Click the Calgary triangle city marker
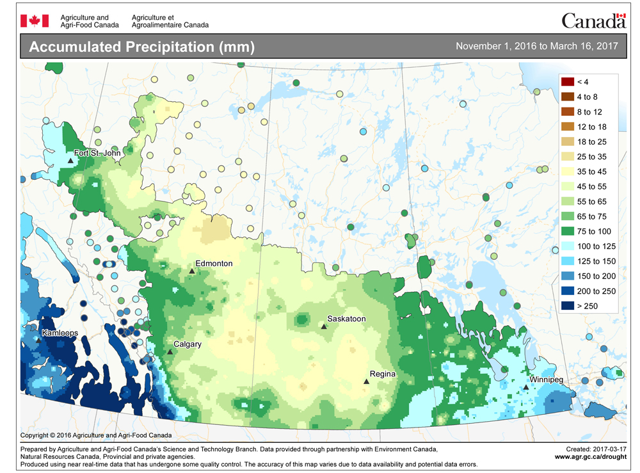The height and width of the screenshot is (473, 640). (170, 352)
